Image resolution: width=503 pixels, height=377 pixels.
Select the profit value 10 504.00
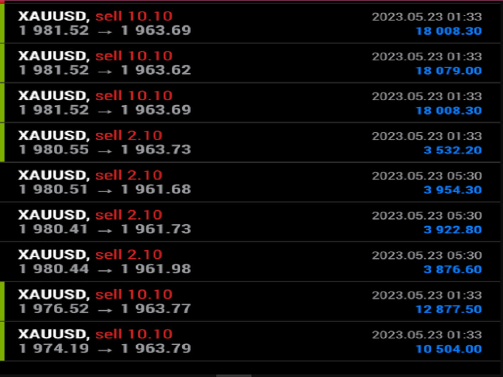tap(449, 349)
